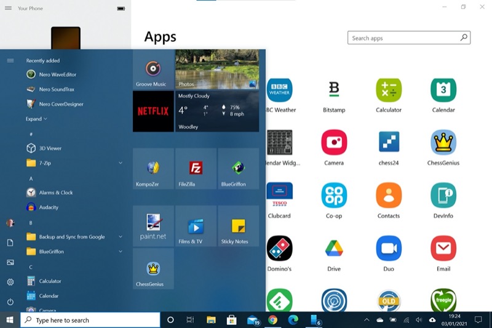Image resolution: width=492 pixels, height=328 pixels.
Task: Expand the Start menu hamburger
Action: [x=10, y=60]
